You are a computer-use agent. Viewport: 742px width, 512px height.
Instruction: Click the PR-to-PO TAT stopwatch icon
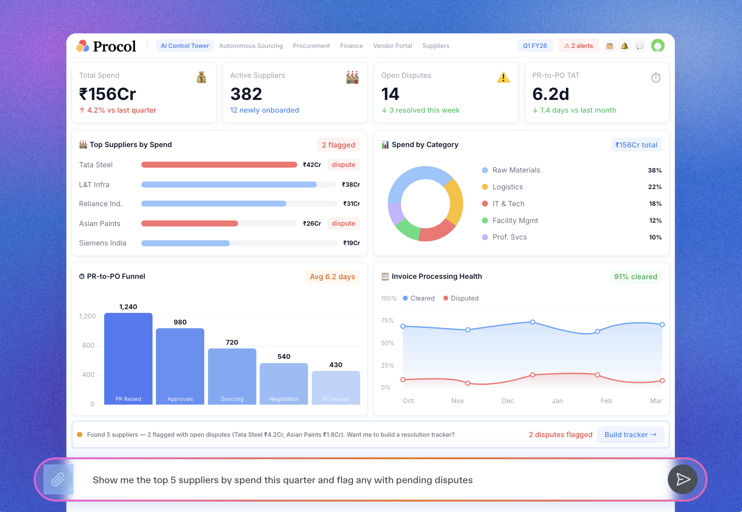click(656, 77)
